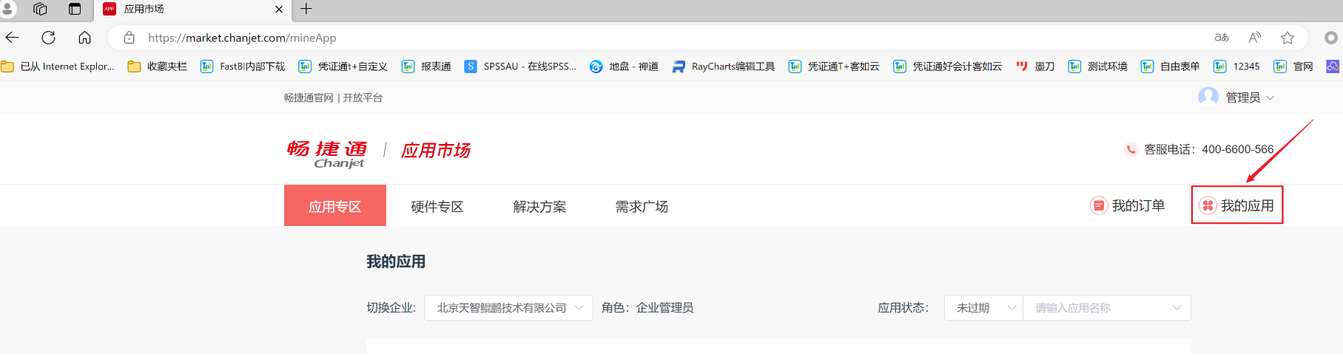Open the SPSSAU 在线SPSS bookmark

tap(520, 66)
